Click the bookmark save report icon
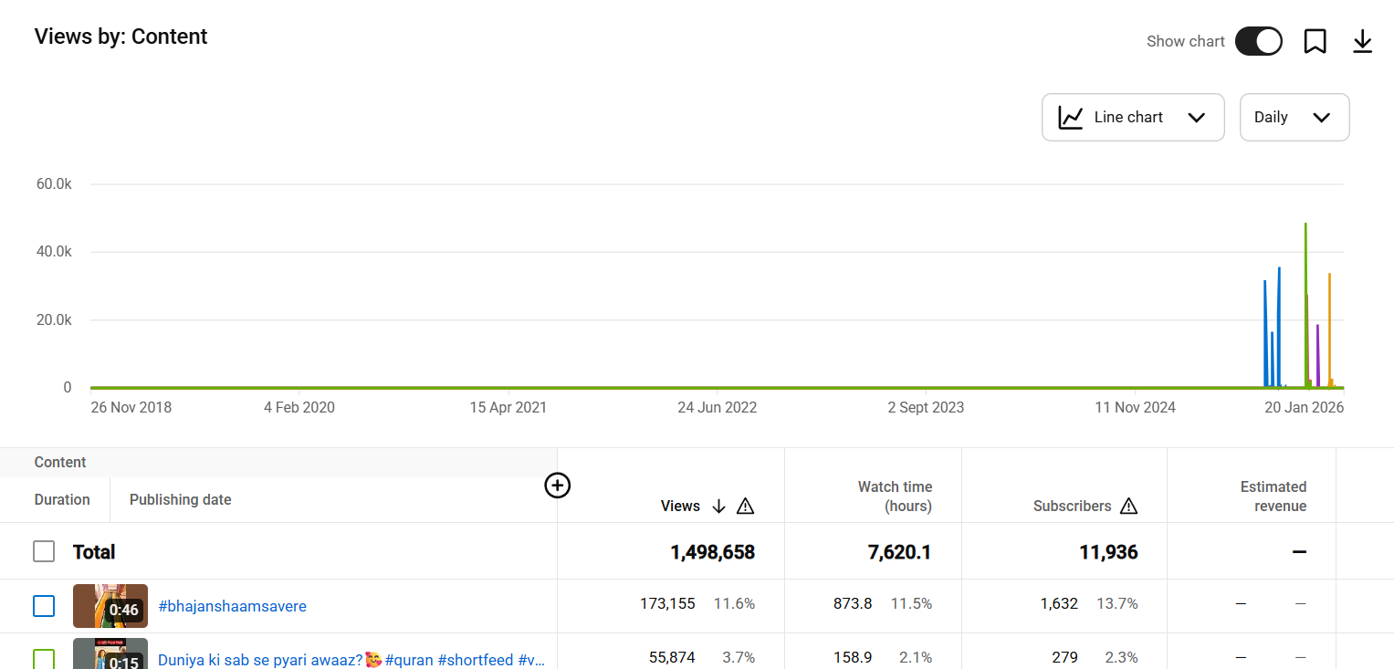Viewport: 1394px width, 669px height. (x=1315, y=41)
